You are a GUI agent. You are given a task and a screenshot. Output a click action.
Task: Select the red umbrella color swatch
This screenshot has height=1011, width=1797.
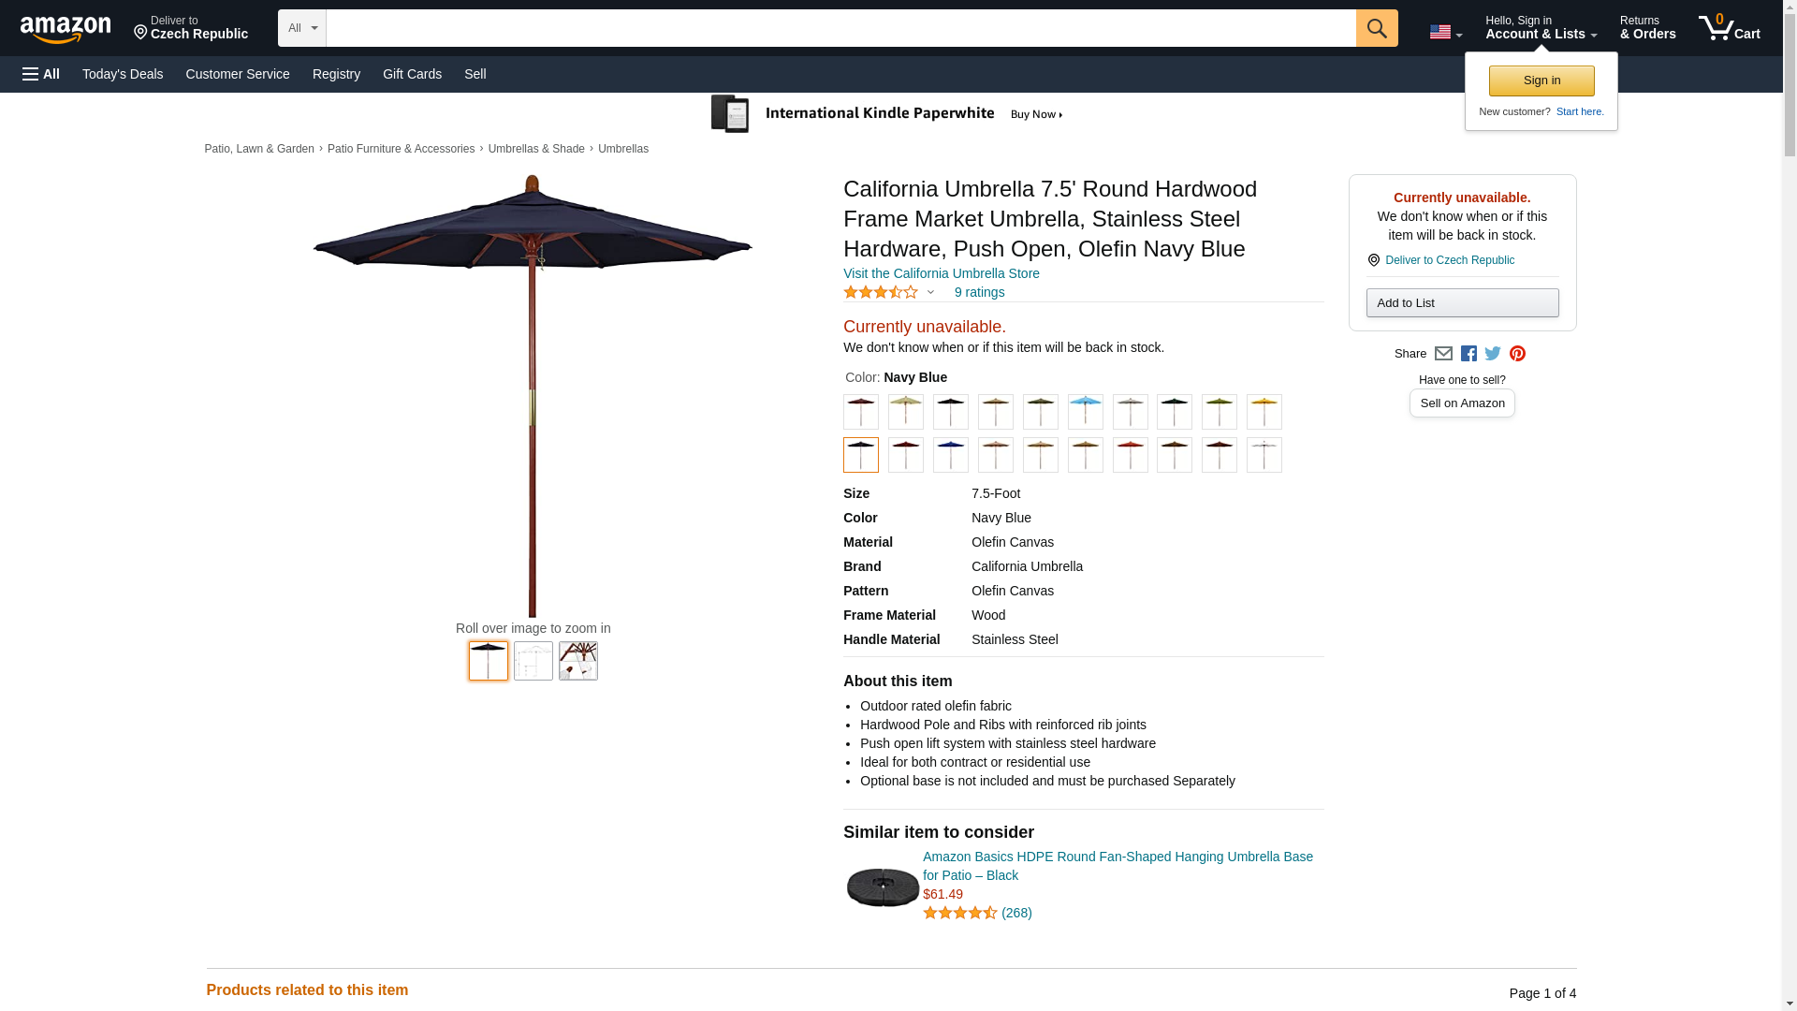point(1130,455)
